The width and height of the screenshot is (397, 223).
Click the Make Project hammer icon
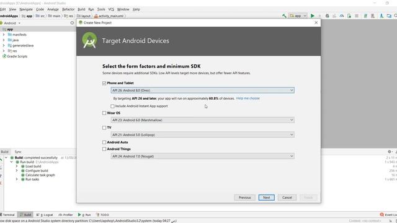(284, 15)
